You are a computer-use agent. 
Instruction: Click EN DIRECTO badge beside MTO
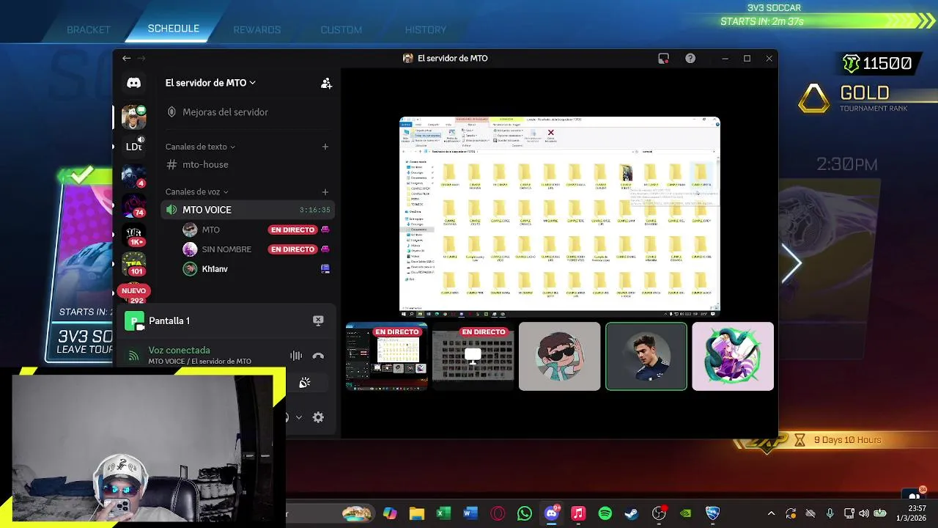292,230
